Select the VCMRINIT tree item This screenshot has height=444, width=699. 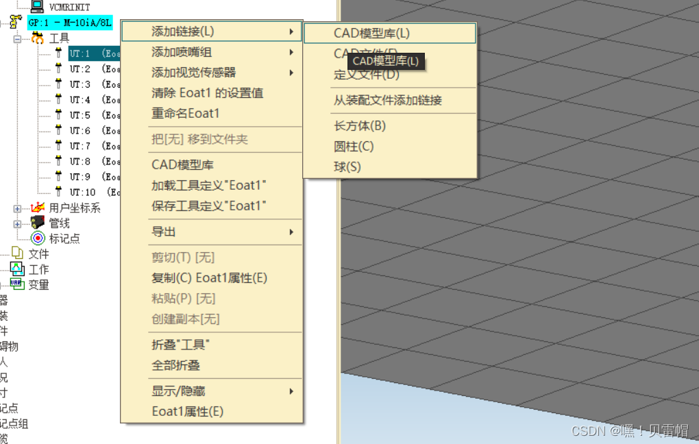69,7
